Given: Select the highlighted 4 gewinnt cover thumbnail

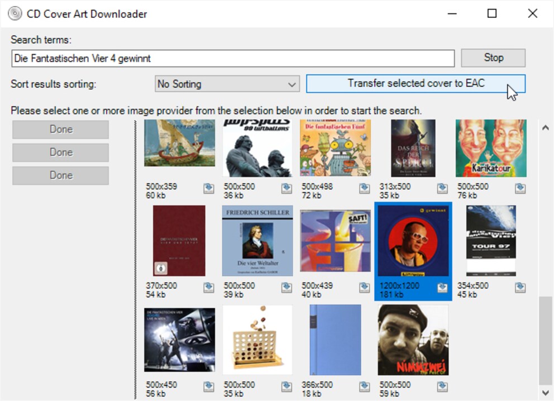Looking at the screenshot, I should pyautogui.click(x=413, y=241).
